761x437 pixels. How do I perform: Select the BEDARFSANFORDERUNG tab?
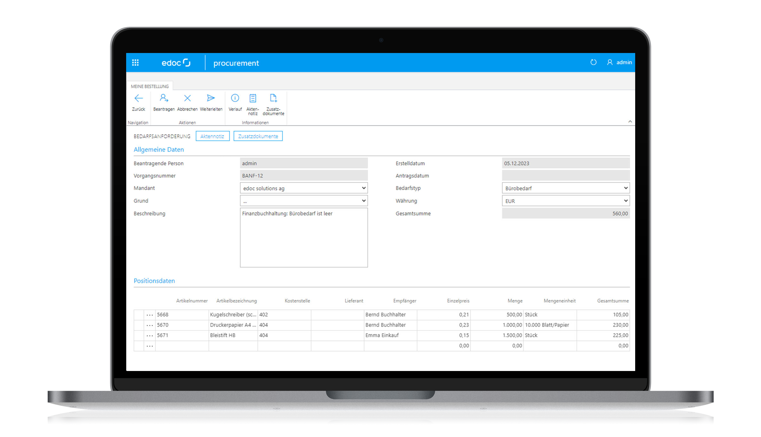[162, 136]
